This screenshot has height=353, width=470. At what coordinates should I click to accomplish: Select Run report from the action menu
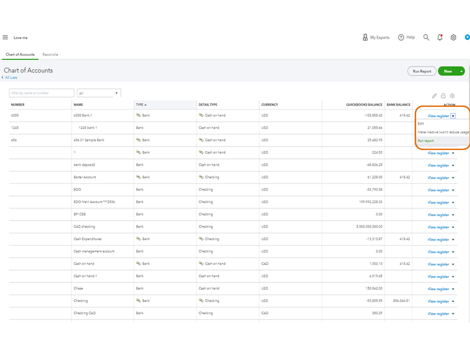(x=425, y=141)
